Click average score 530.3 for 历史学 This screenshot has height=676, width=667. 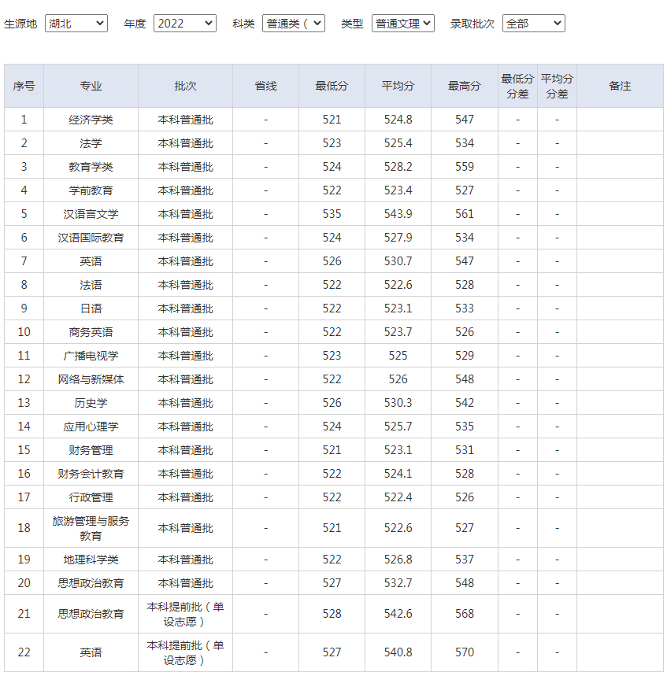[x=398, y=403]
